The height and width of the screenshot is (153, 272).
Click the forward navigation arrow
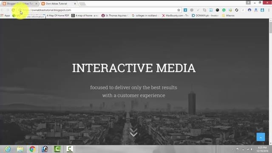coord(8,10)
